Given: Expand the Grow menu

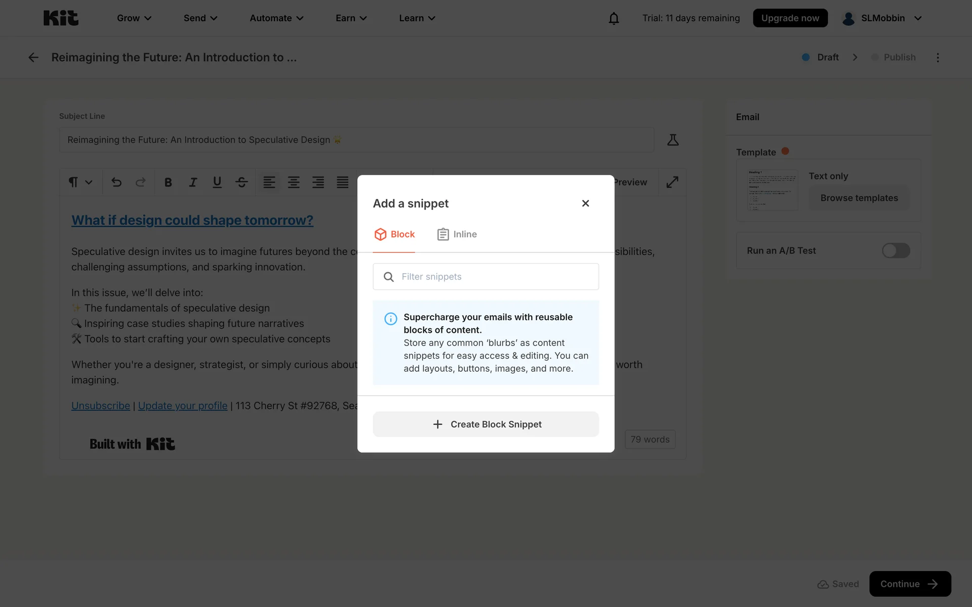Looking at the screenshot, I should (x=134, y=18).
